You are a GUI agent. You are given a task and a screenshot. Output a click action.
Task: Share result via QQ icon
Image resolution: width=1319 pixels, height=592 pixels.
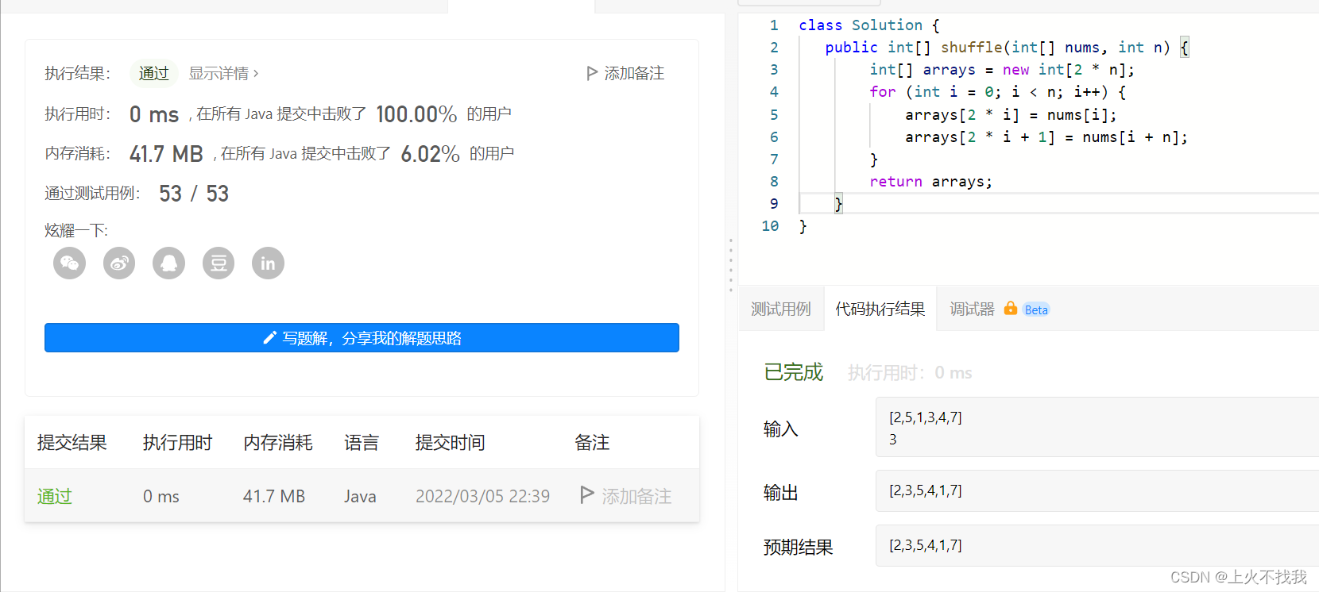click(x=168, y=263)
